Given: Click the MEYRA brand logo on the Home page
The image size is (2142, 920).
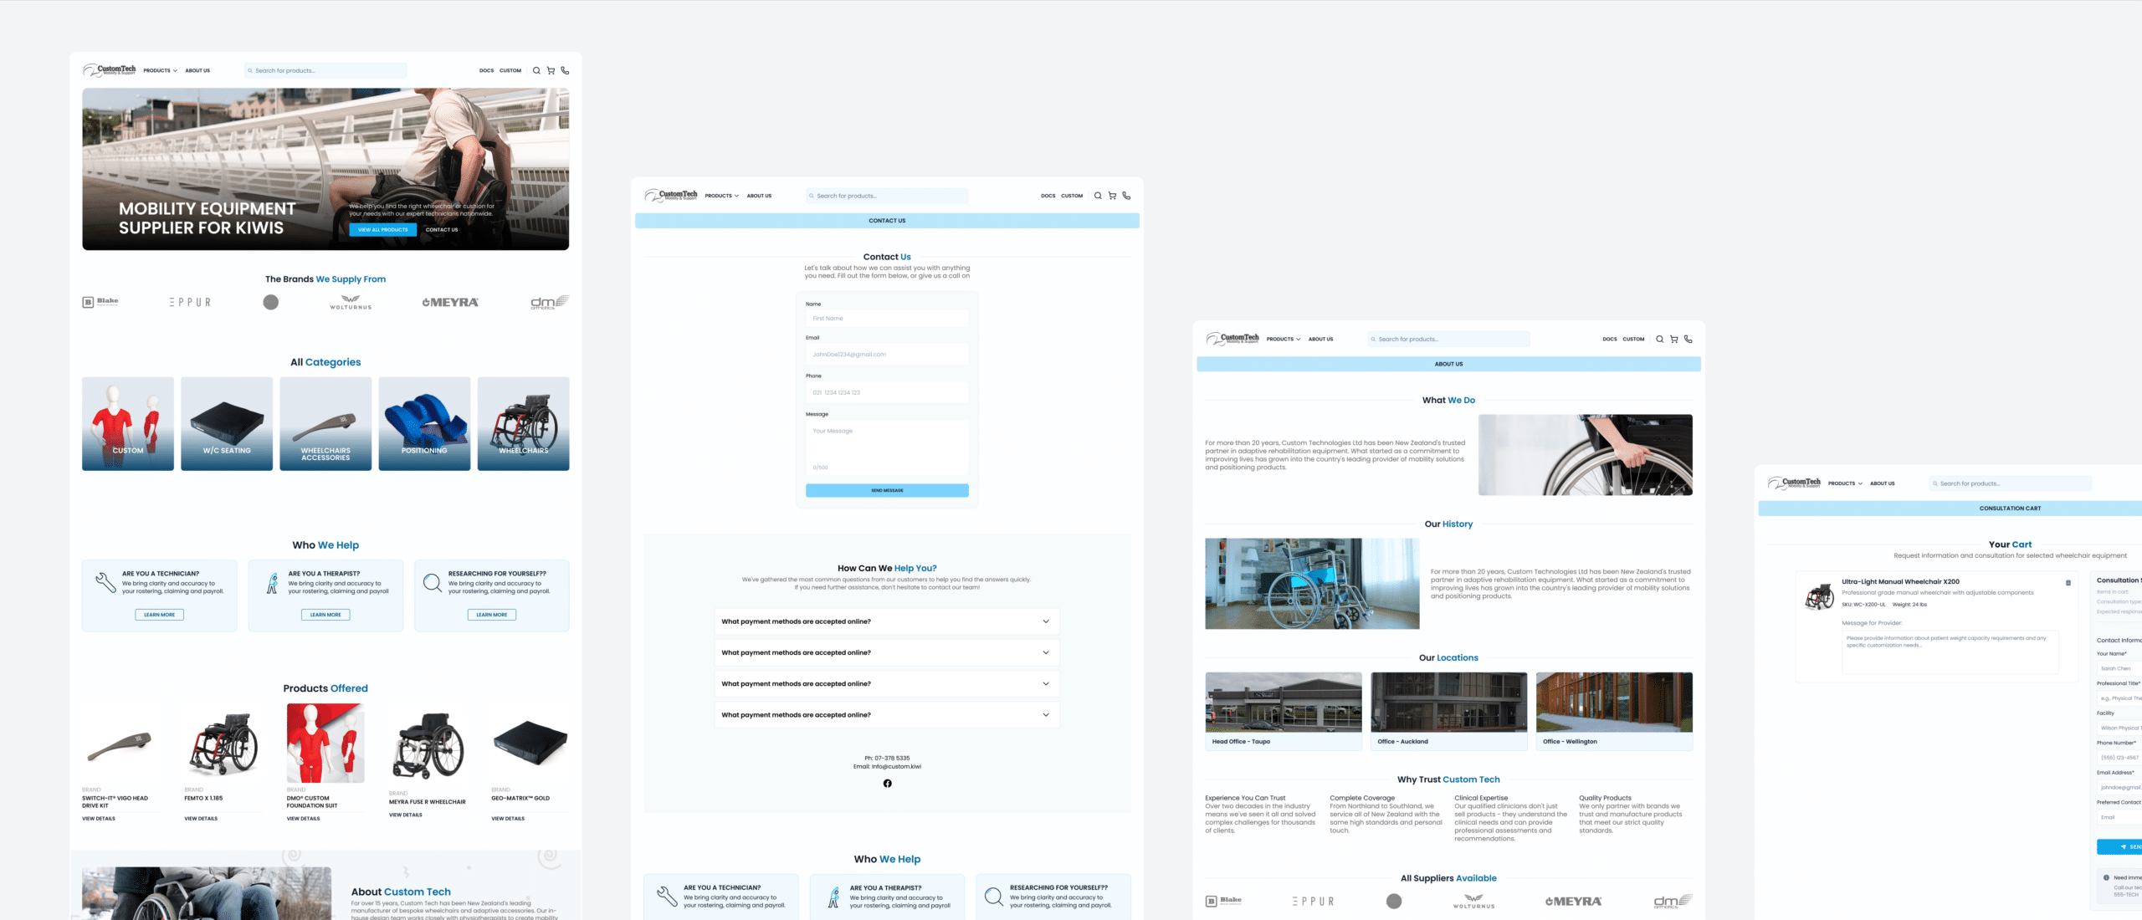Looking at the screenshot, I should [x=450, y=302].
